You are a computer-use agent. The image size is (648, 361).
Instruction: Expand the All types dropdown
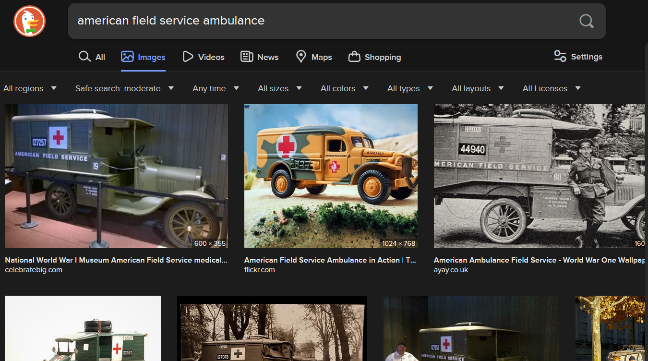410,88
